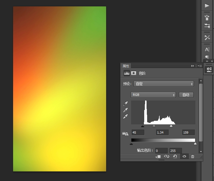Click the midtone gamma slider triangle
214x181 pixels.
154,126
